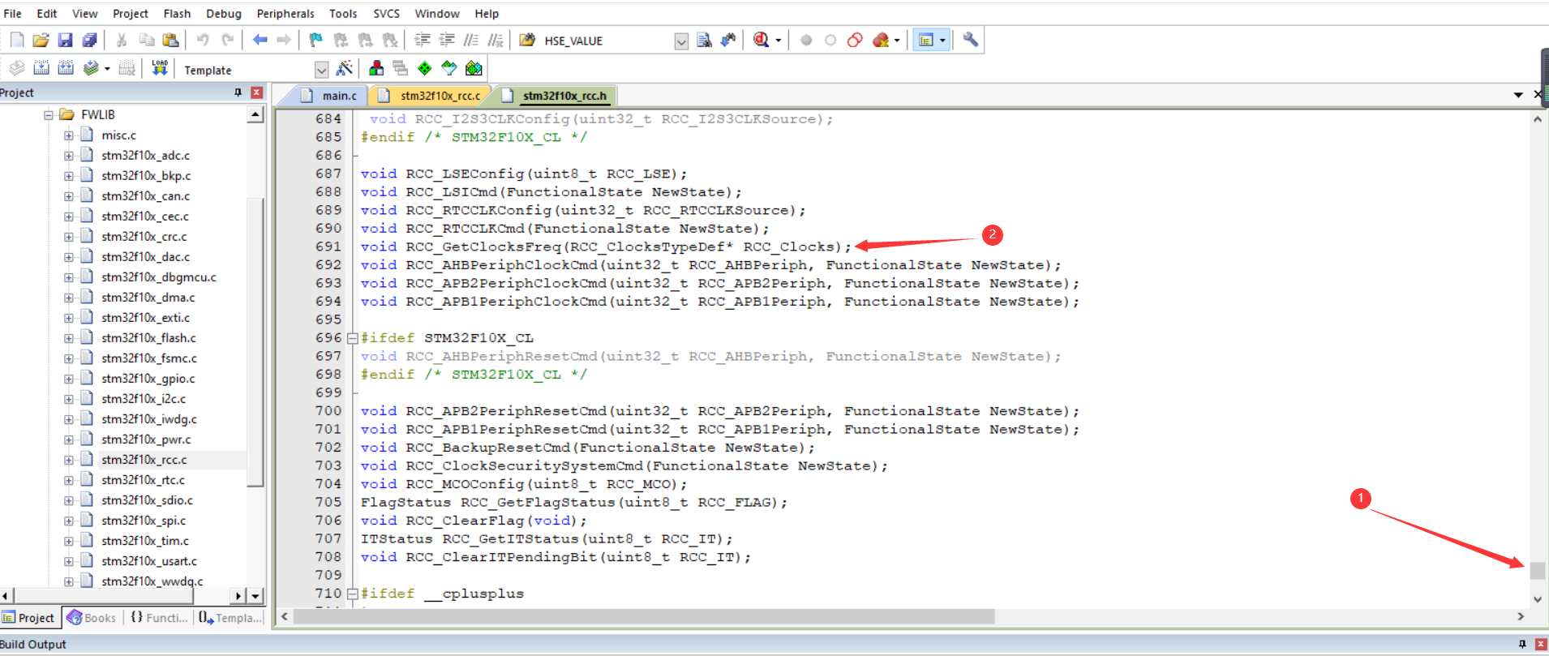1549x656 pixels.
Task: Open the window layout dropdown arrow
Action: click(942, 40)
